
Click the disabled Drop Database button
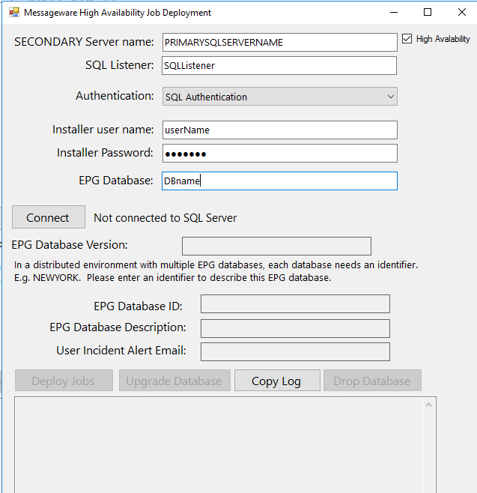[x=372, y=381]
